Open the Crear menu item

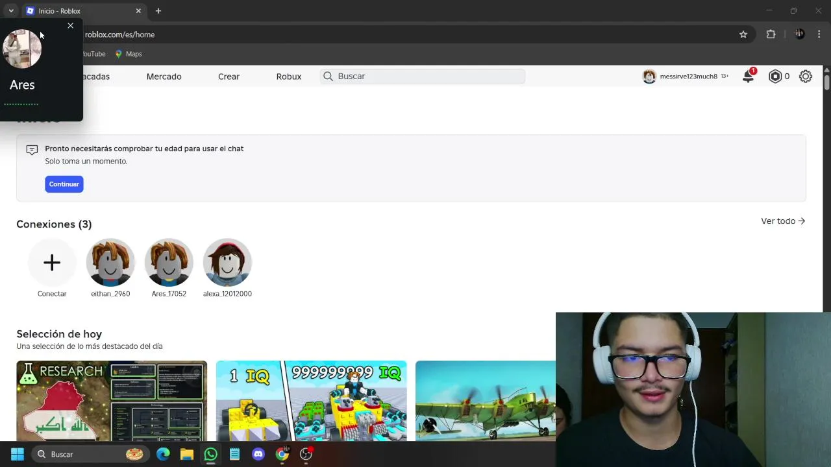click(x=229, y=77)
